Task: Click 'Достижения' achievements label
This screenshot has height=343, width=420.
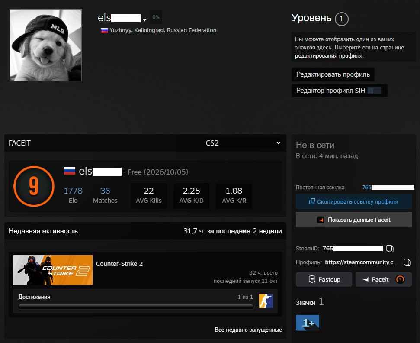Action: (34, 297)
